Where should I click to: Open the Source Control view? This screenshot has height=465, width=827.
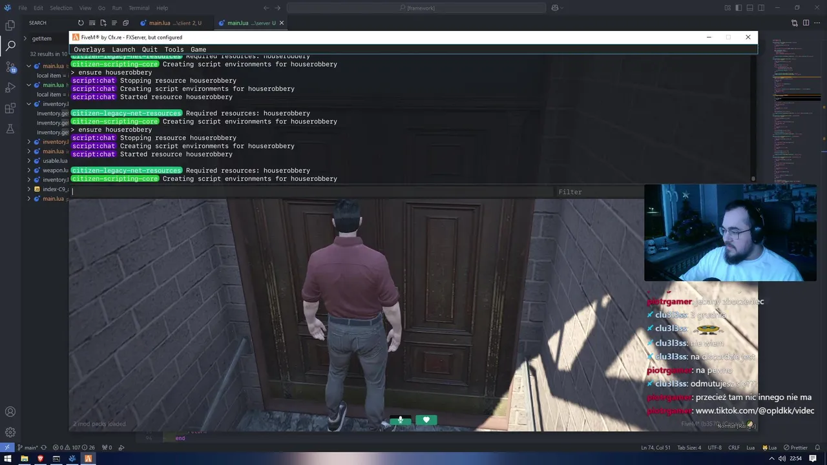point(10,67)
